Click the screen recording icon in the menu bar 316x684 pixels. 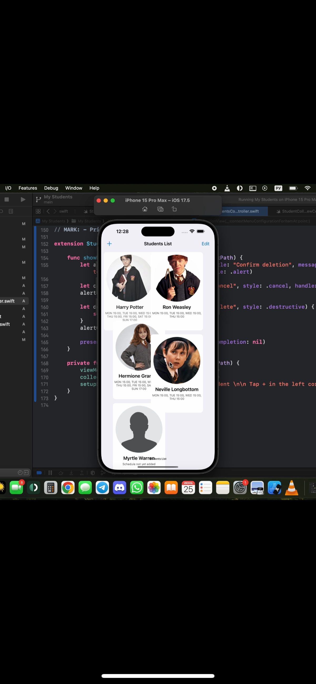[214, 188]
